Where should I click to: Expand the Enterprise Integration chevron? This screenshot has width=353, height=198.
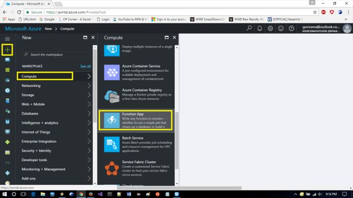89,141
